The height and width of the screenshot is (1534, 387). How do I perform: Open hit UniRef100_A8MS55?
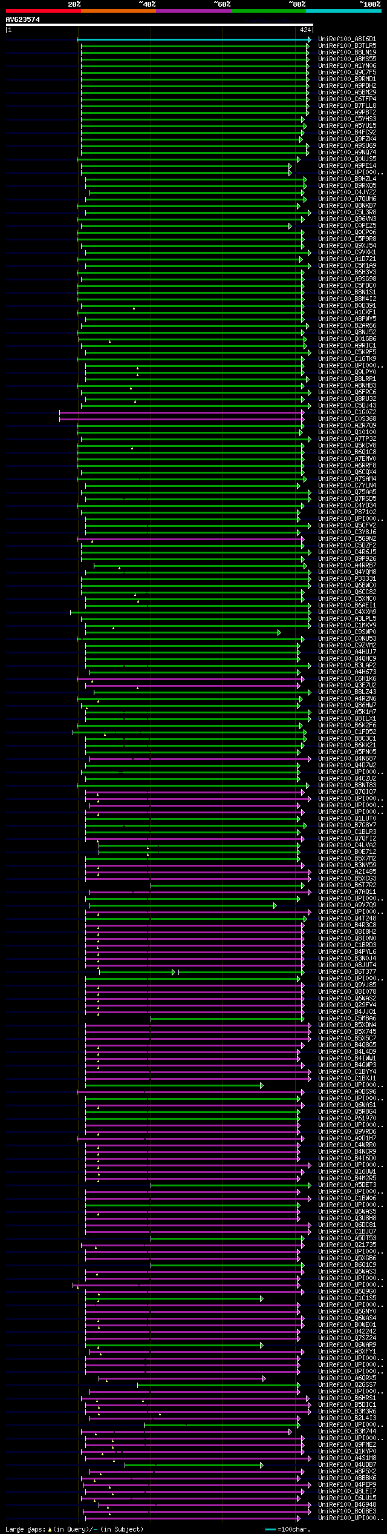click(347, 59)
